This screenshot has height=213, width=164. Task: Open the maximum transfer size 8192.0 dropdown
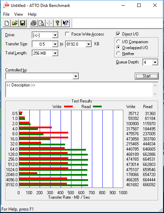88,44
